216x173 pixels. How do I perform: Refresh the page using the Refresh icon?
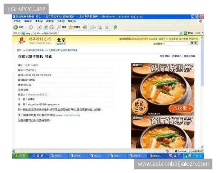[46, 27]
